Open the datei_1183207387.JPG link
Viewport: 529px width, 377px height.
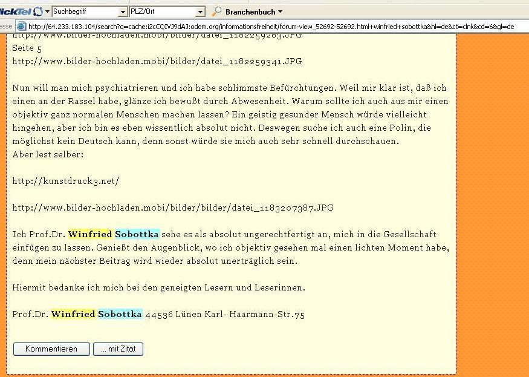coord(173,208)
